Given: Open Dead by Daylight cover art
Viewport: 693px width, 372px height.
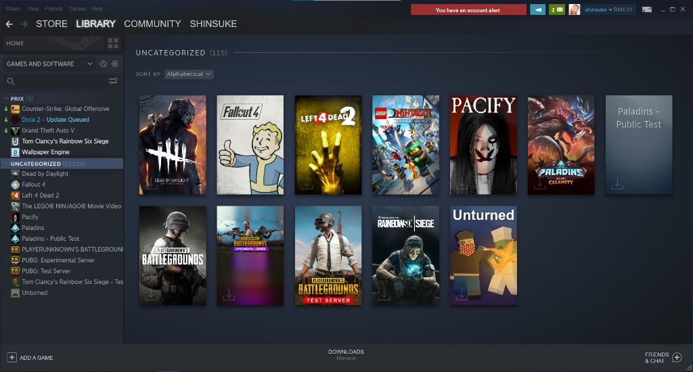Looking at the screenshot, I should [173, 145].
